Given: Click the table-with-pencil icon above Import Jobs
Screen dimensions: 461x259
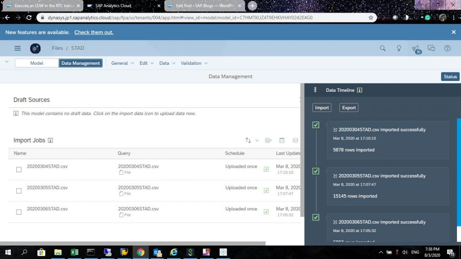Looking at the screenshot, I should click(x=268, y=140).
